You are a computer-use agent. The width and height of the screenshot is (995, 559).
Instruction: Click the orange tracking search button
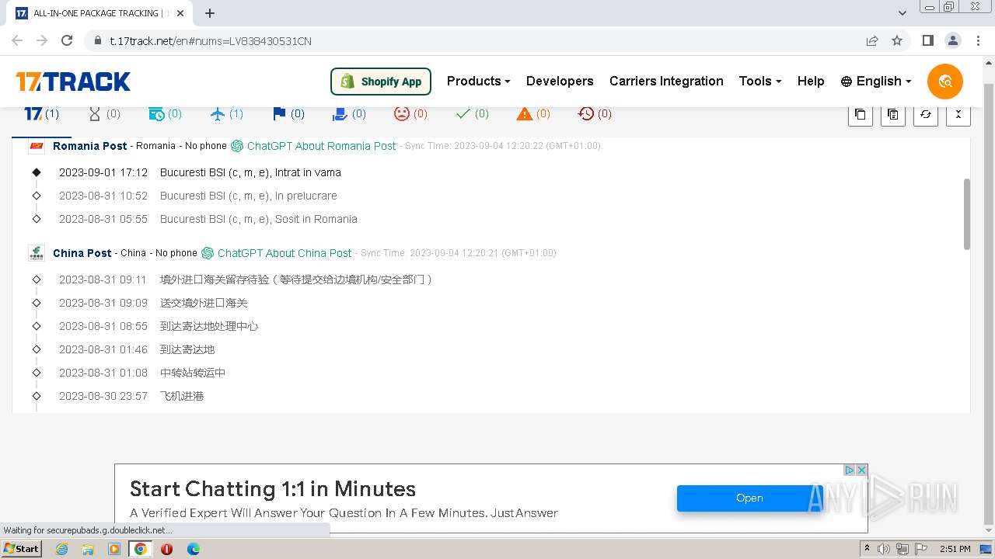click(x=944, y=82)
